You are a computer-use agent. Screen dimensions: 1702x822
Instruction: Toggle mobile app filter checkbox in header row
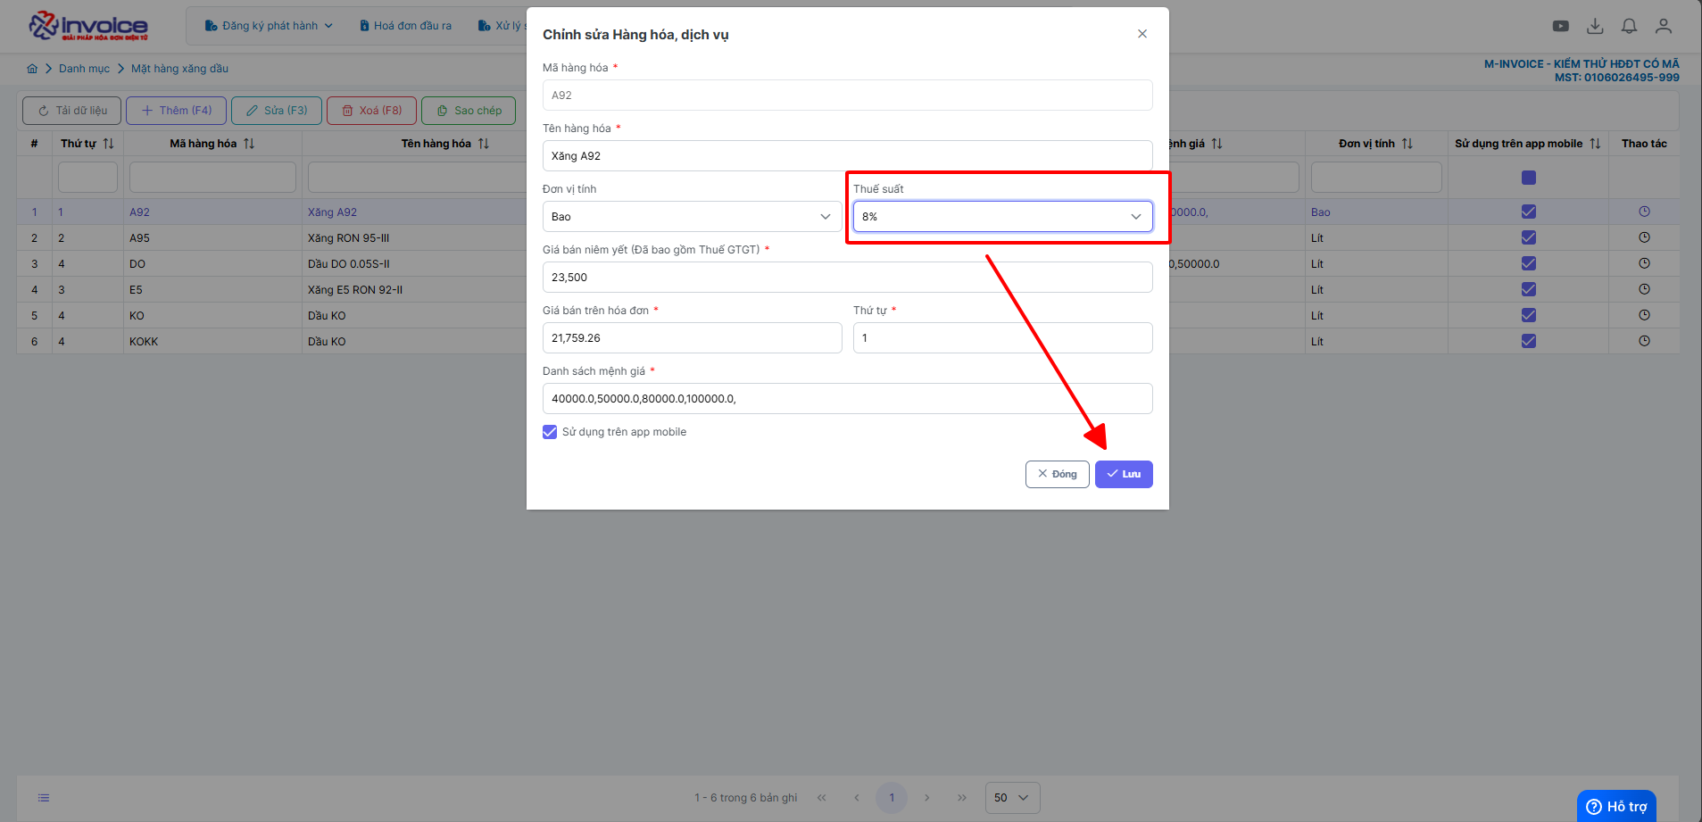tap(1529, 178)
